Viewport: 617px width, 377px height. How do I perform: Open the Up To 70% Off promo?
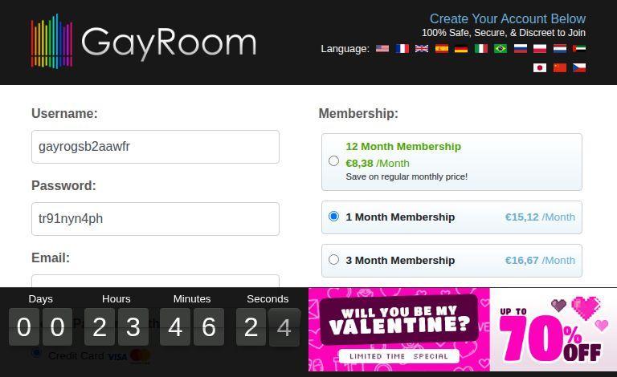[x=553, y=329]
